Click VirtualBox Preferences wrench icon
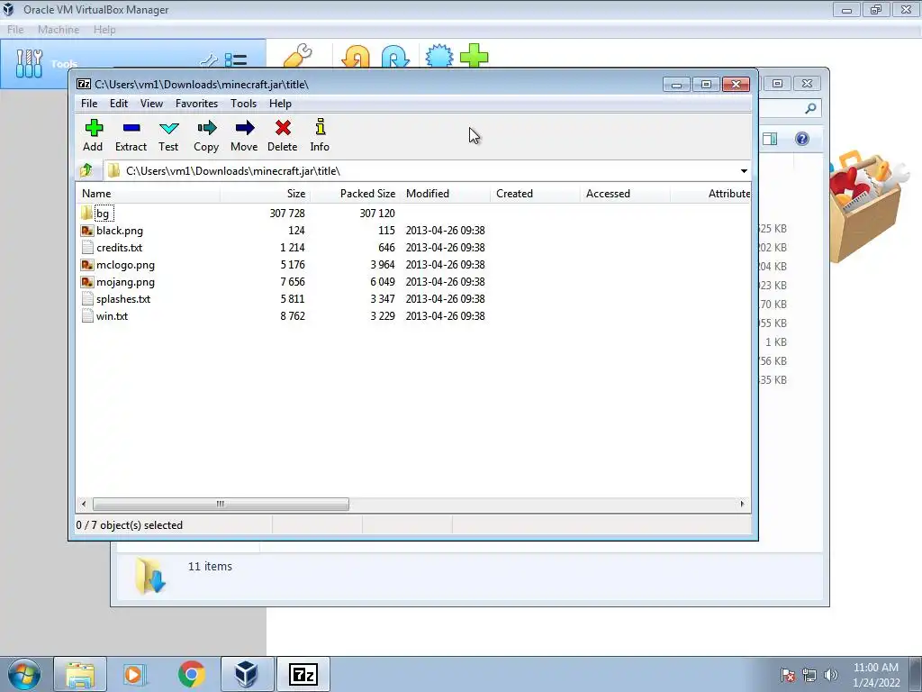The height and width of the screenshot is (692, 922). (x=297, y=56)
